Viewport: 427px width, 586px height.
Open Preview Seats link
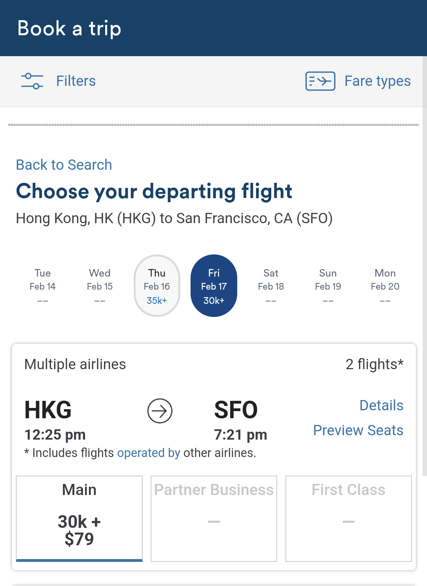(x=358, y=430)
